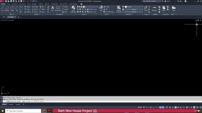Click the Stretch tool
Viewport: 202px width, 113px height.
pos(27,12)
